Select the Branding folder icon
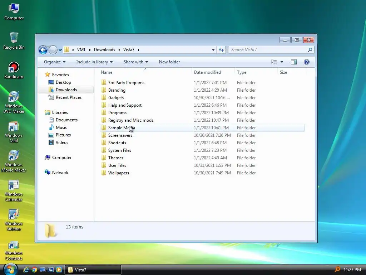 click(x=104, y=90)
